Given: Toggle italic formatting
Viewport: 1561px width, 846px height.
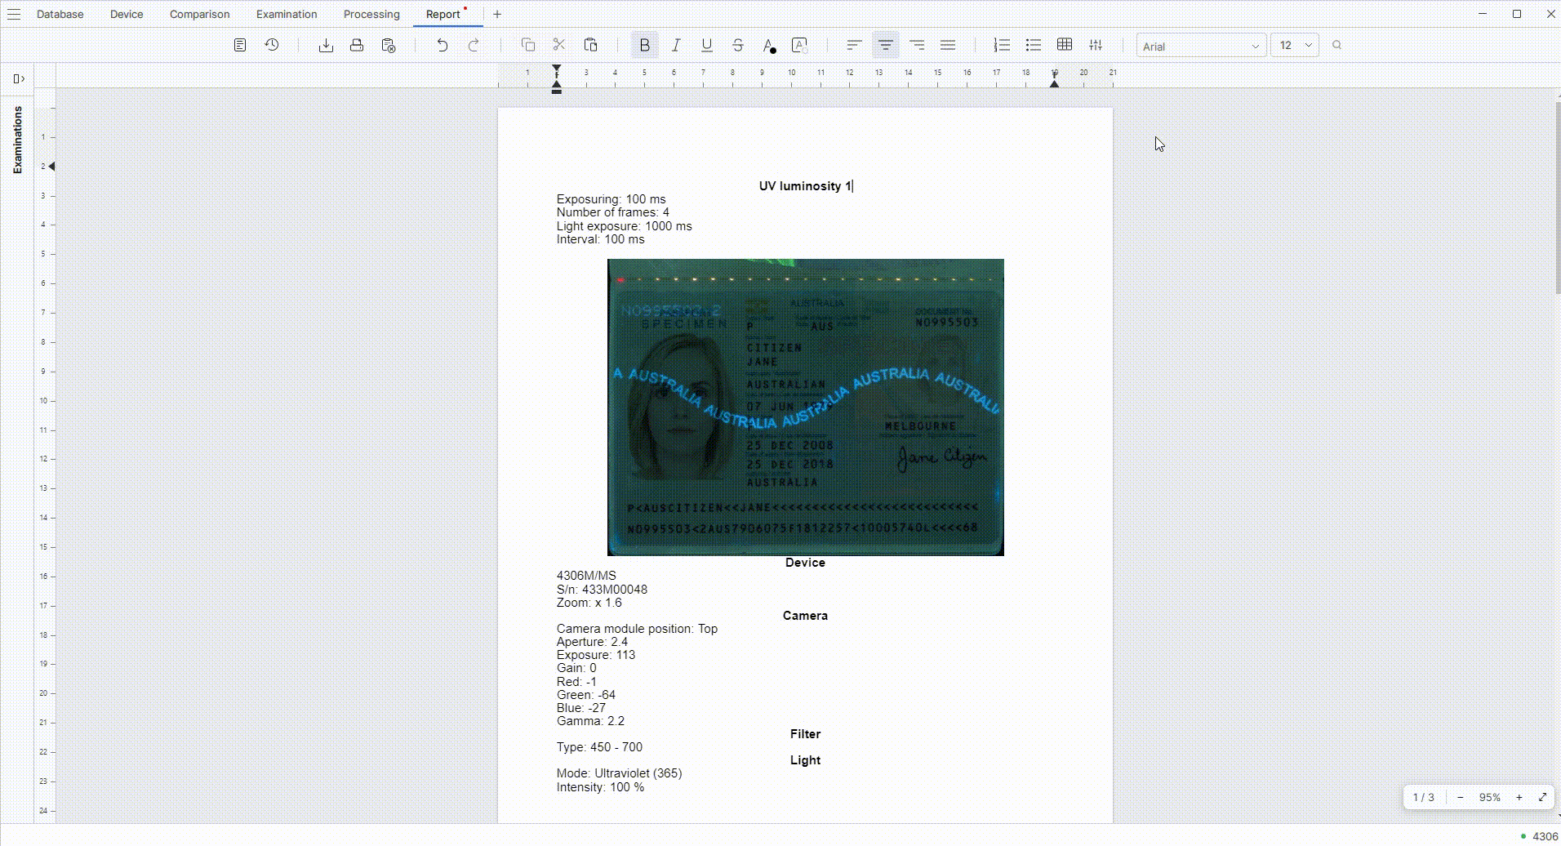Looking at the screenshot, I should click(x=676, y=45).
